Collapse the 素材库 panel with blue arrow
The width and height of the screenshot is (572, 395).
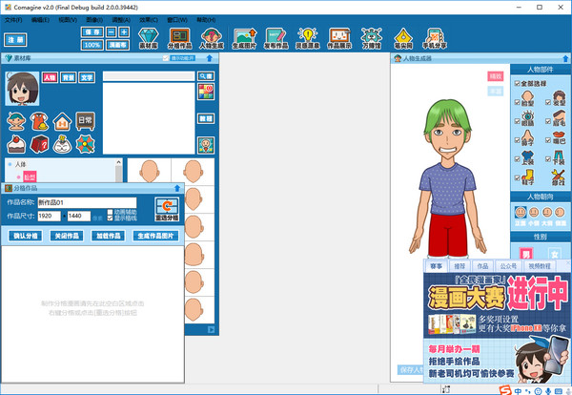pyautogui.click(x=210, y=59)
